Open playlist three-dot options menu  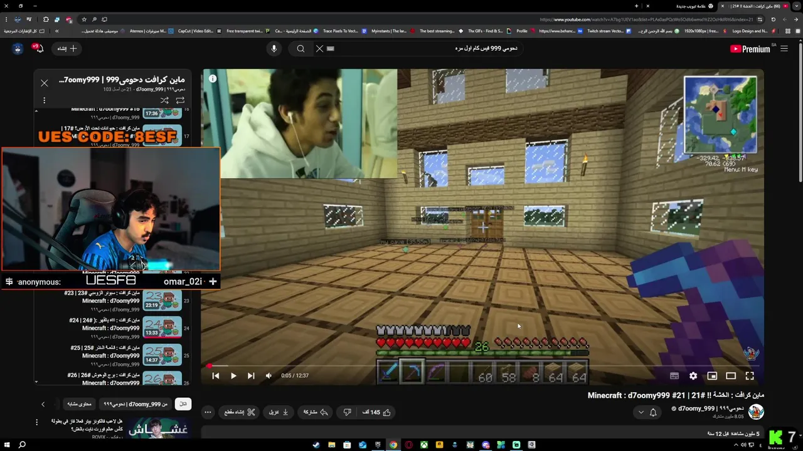(44, 100)
